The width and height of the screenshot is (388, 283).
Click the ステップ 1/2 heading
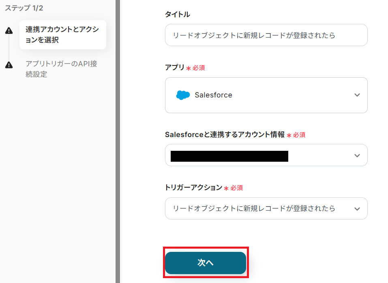pos(24,8)
